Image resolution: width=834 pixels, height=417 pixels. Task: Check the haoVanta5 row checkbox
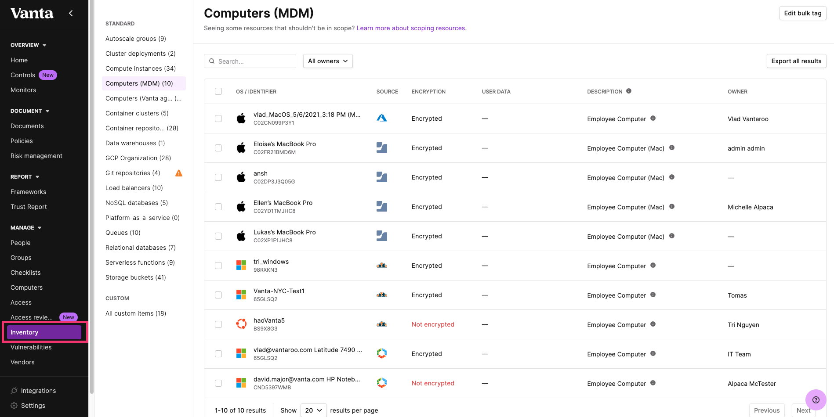(x=218, y=324)
